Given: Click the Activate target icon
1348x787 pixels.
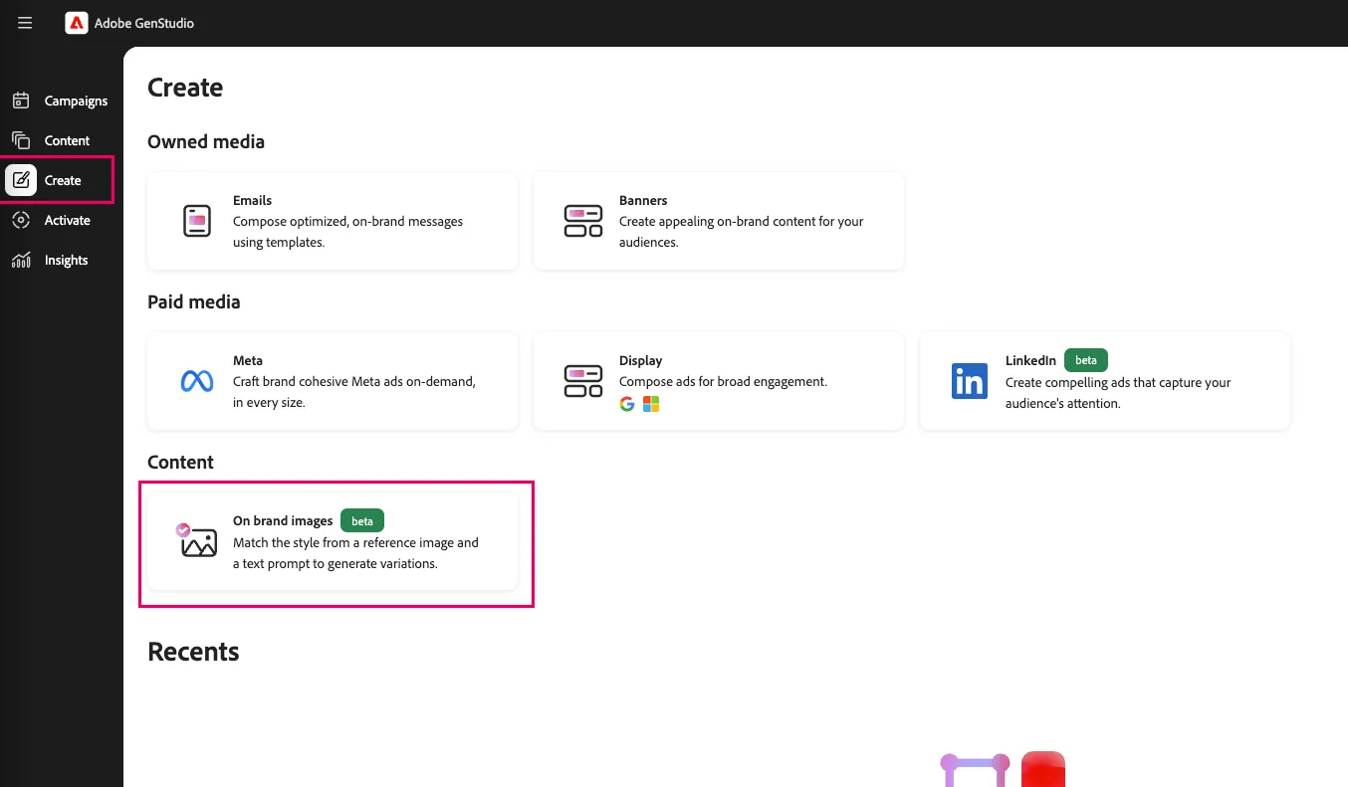Looking at the screenshot, I should [21, 220].
